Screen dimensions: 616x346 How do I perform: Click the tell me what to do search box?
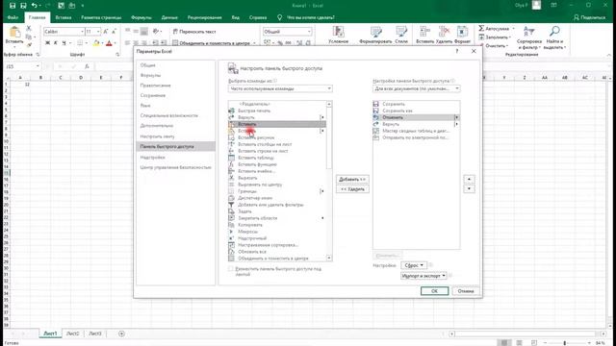tap(311, 17)
